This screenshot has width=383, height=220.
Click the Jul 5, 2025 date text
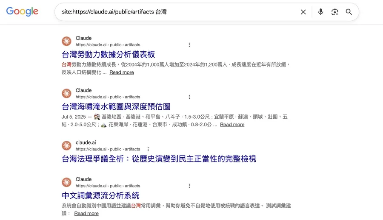[x=74, y=117]
